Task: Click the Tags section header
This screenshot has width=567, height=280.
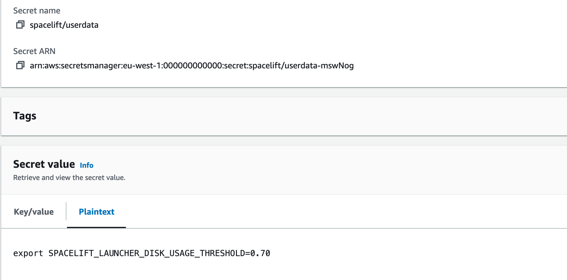Action: click(x=25, y=116)
